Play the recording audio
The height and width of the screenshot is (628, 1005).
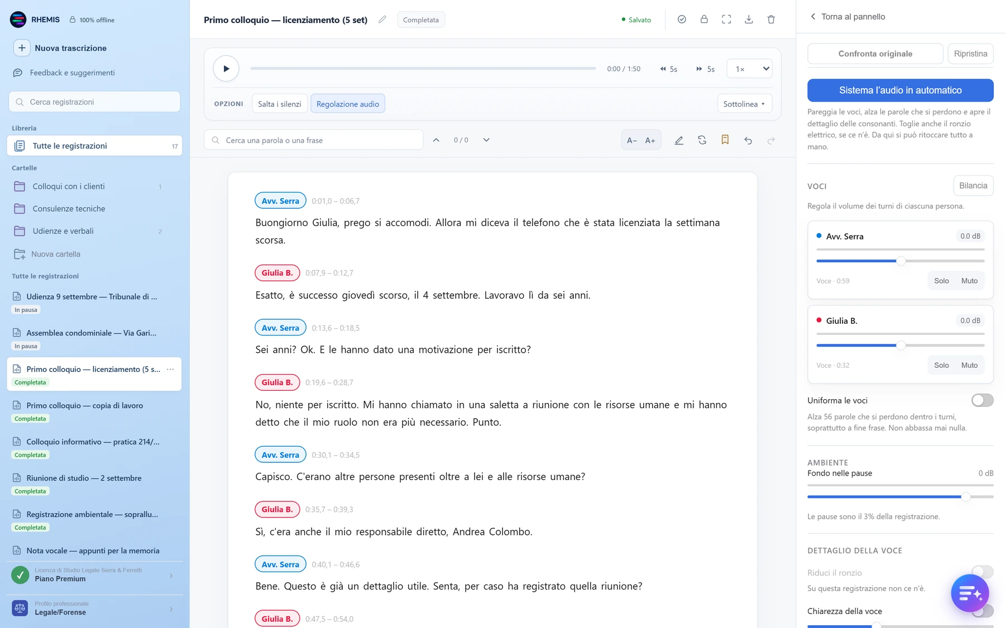226,69
